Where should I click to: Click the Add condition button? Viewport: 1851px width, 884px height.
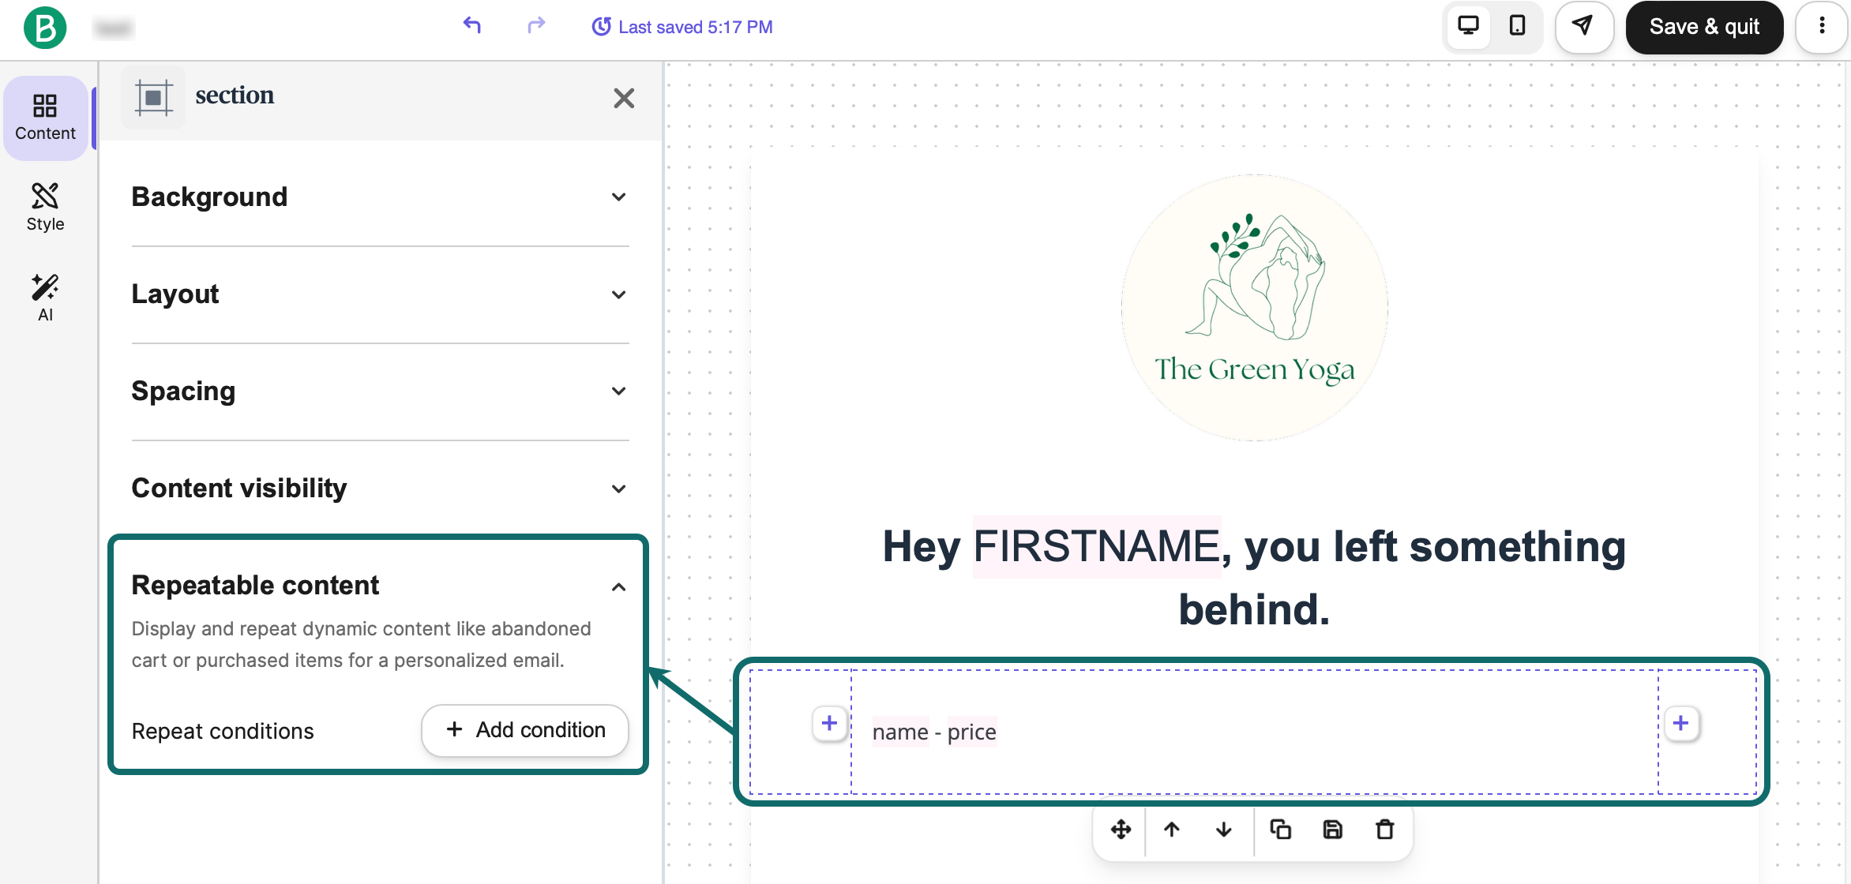[524, 730]
